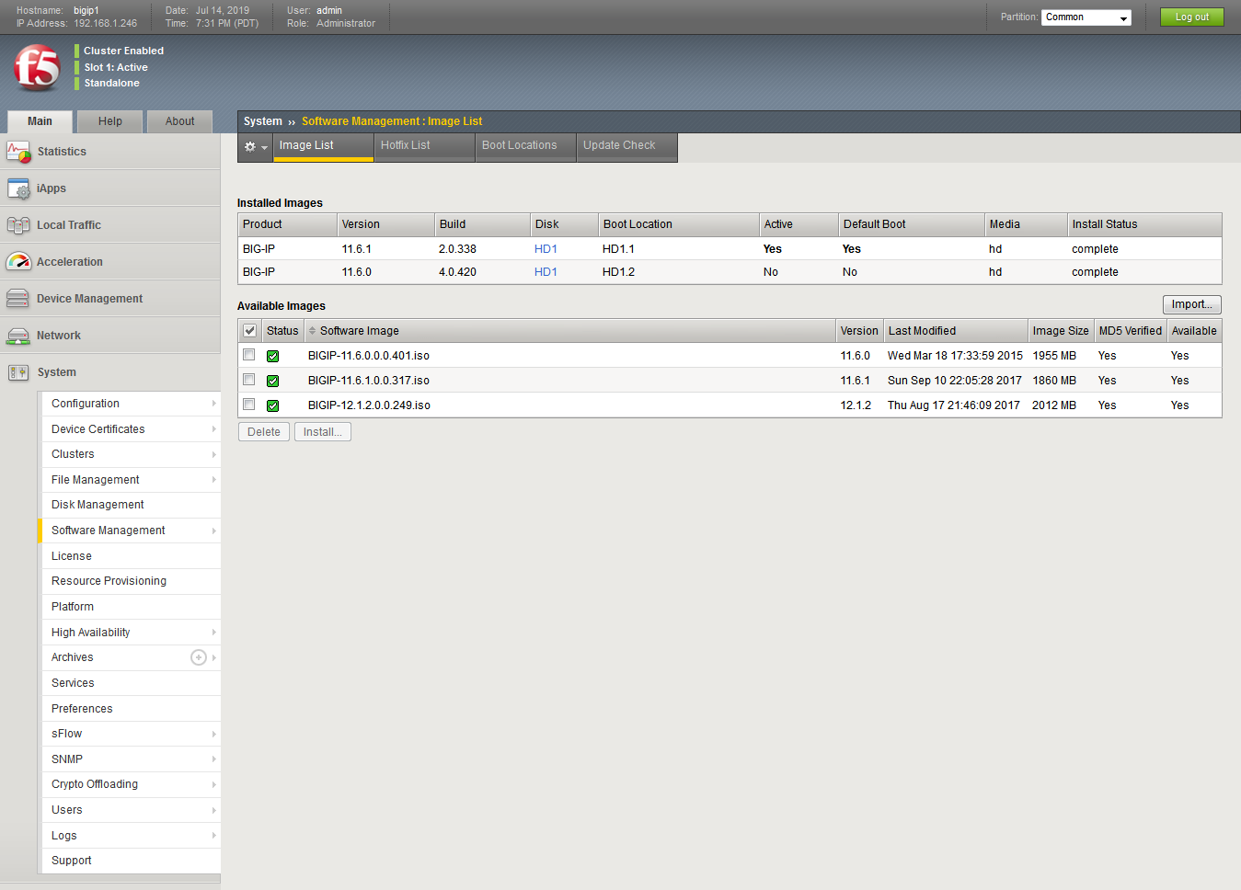Expand the Crypto Offloading submenu
The width and height of the screenshot is (1241, 890).
(x=214, y=784)
